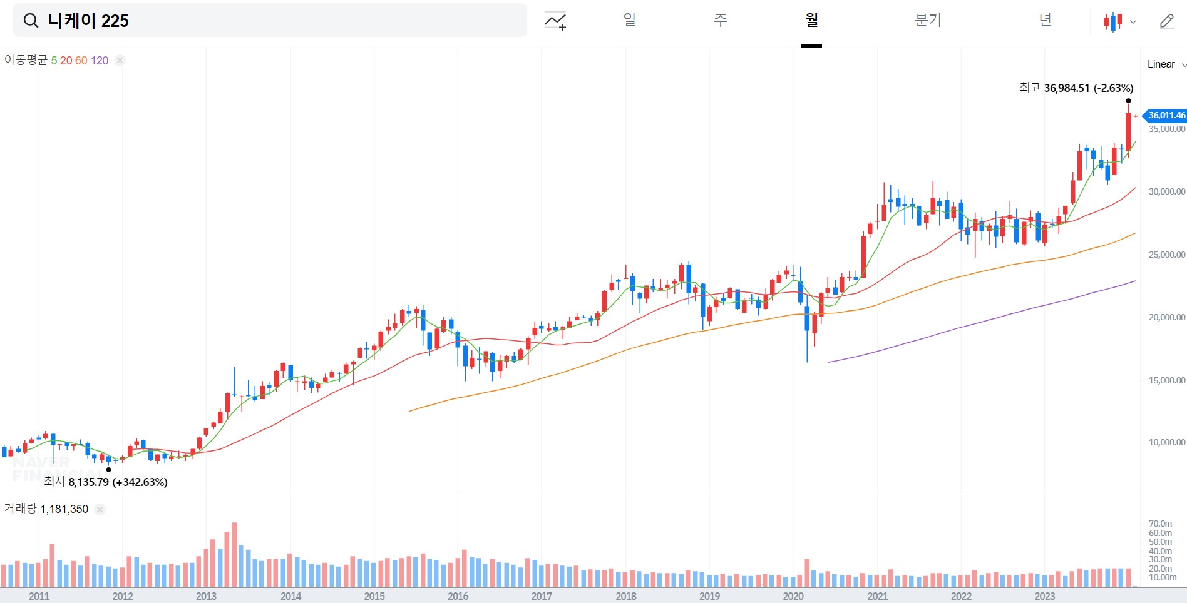Click the 20-period moving average label
Image resolution: width=1187 pixels, height=603 pixels.
66,61
